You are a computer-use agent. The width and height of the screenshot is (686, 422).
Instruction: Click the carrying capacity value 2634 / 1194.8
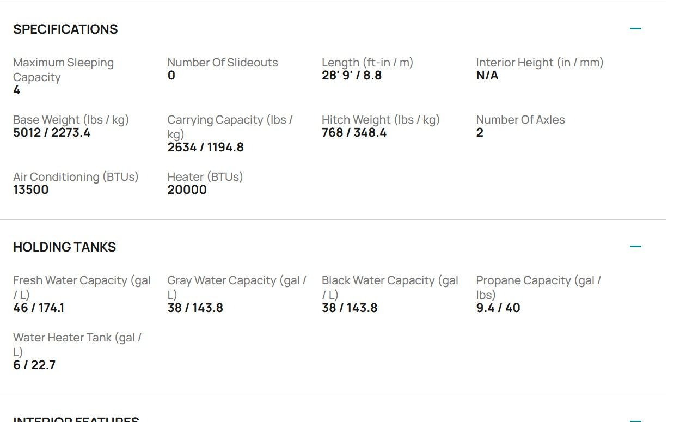(x=205, y=148)
